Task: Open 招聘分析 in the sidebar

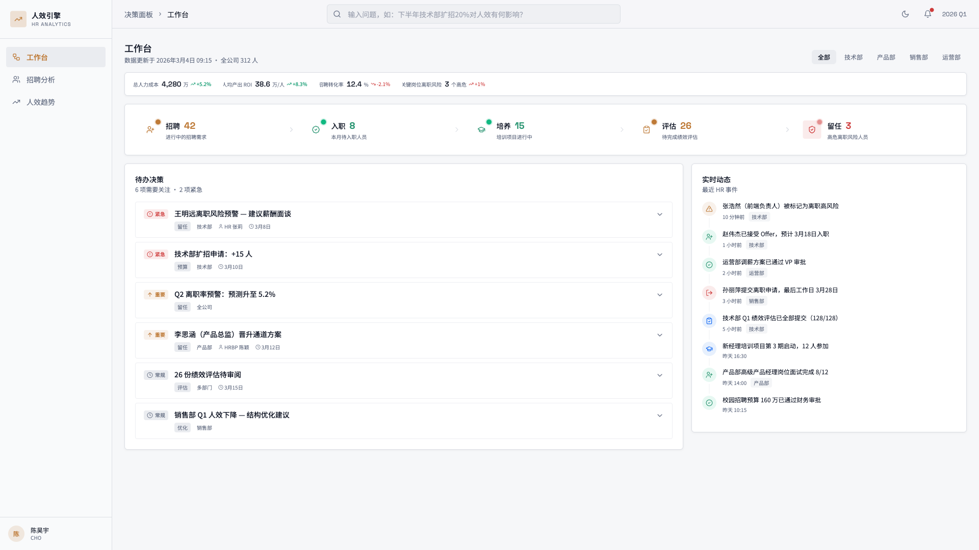Action: pos(41,80)
